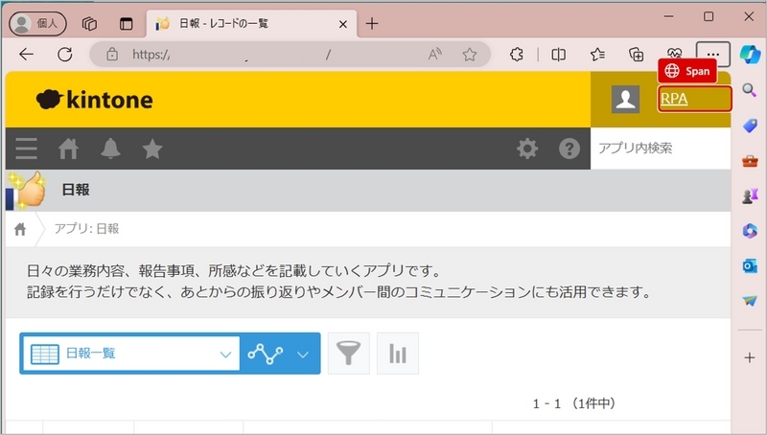Click the アプリ内検索 search field
This screenshot has height=435, width=767.
click(x=661, y=149)
